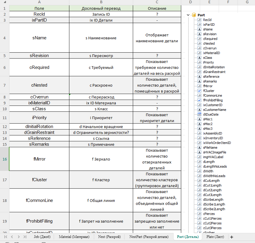Select dInitialRotation in the Part tree

[214, 67]
